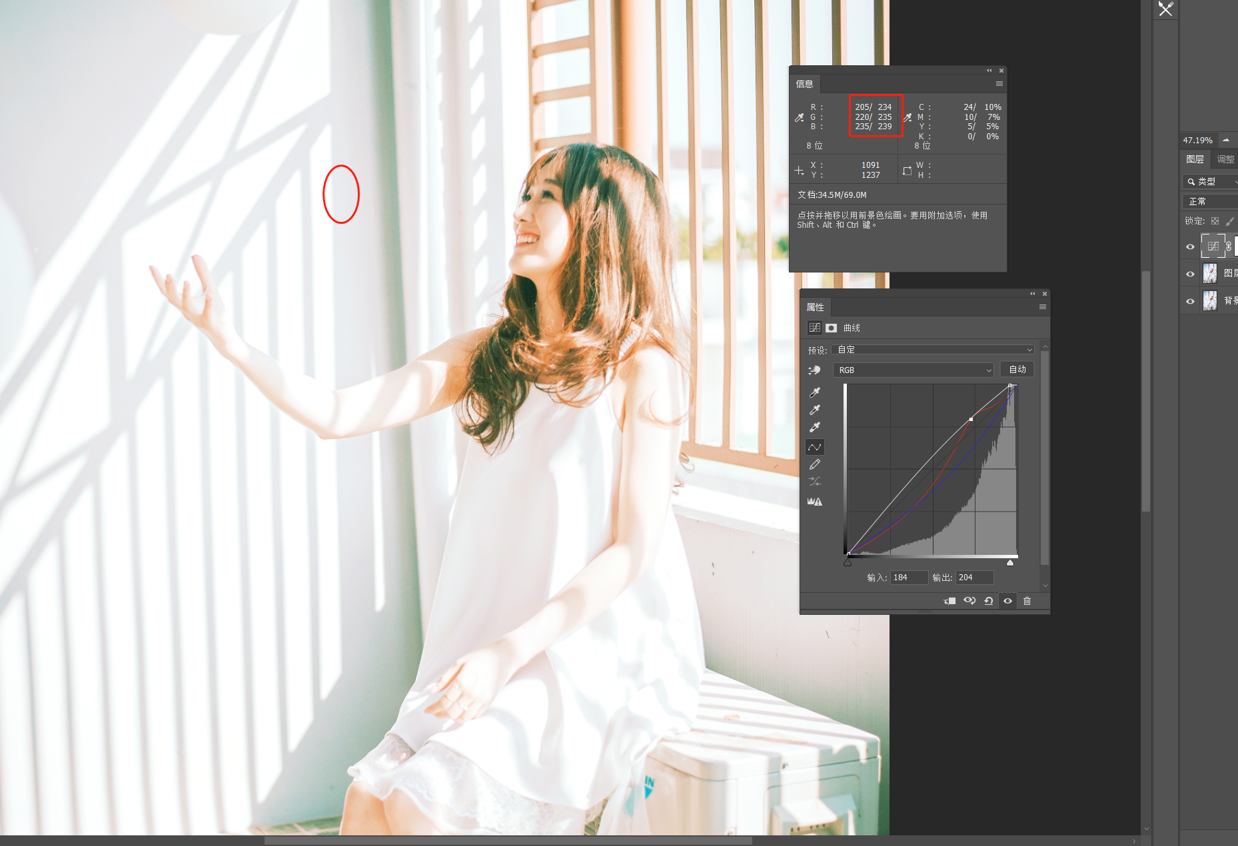
Task: Switch to the 调整 tab
Action: [1225, 159]
